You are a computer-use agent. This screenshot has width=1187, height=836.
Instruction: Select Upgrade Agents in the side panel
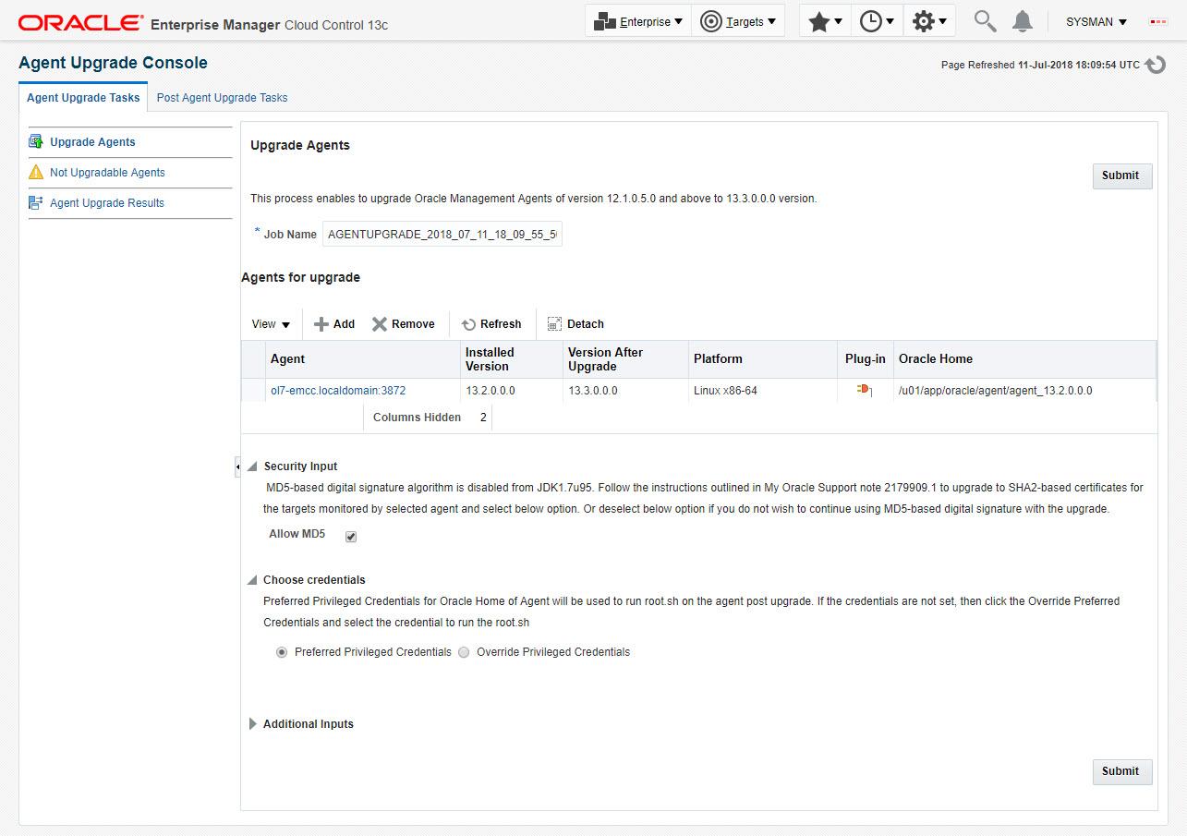(x=92, y=142)
